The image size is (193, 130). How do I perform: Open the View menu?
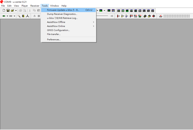(x=16, y=6)
